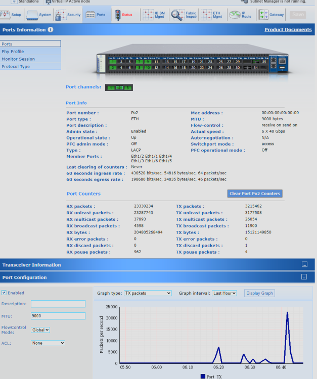Click the Display Graph button
This screenshot has height=379, width=317.
click(x=259, y=293)
